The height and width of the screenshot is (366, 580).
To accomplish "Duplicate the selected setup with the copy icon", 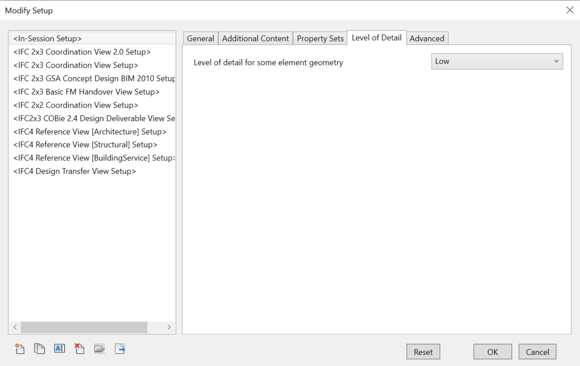I will pos(40,349).
